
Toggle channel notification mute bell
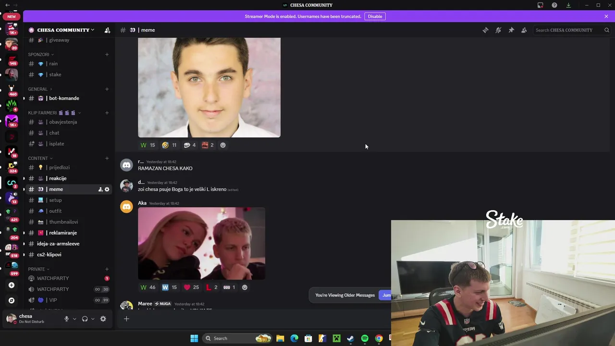click(498, 30)
